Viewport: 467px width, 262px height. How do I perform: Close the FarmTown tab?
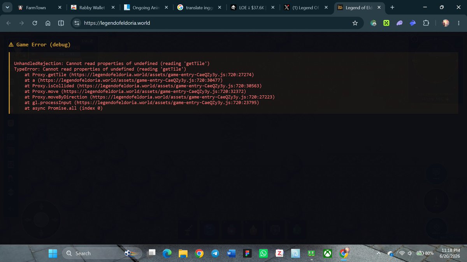[60, 7]
